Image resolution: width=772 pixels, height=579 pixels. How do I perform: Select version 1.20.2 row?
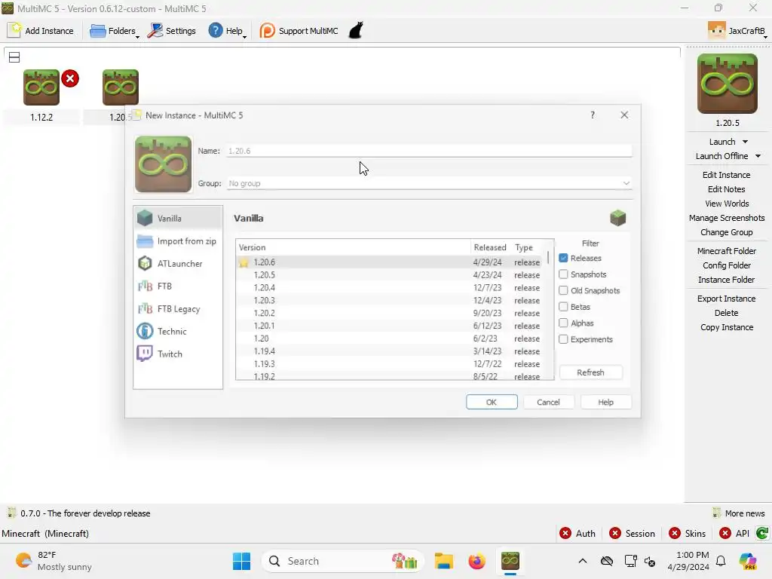(x=390, y=313)
